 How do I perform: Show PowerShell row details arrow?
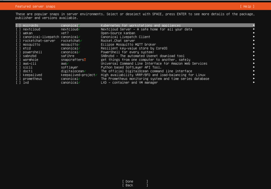tap(254, 52)
